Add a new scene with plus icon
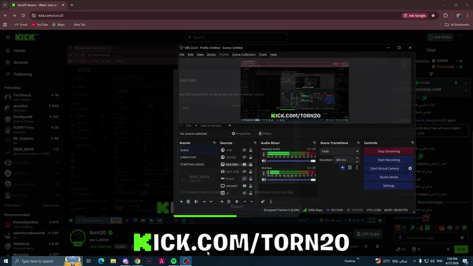The height and width of the screenshot is (266, 473). 181,202
